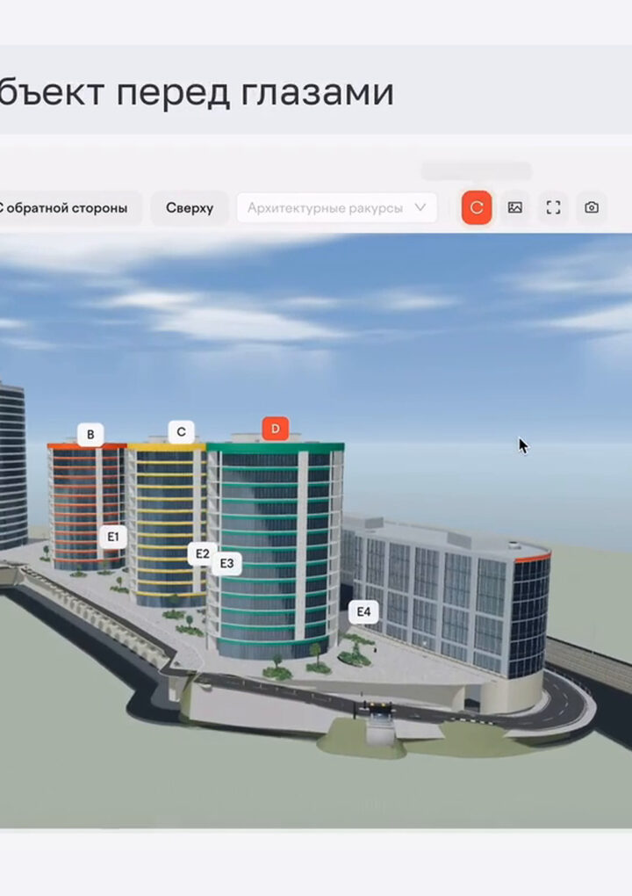The width and height of the screenshot is (632, 896).
Task: Toggle the fullscreen icon
Action: click(x=553, y=207)
